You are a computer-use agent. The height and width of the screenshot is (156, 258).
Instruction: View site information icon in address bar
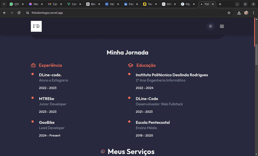(27, 13)
